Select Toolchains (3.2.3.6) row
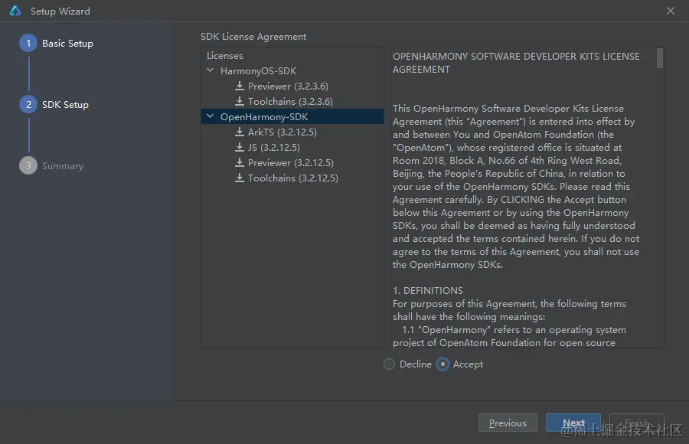 (292, 102)
